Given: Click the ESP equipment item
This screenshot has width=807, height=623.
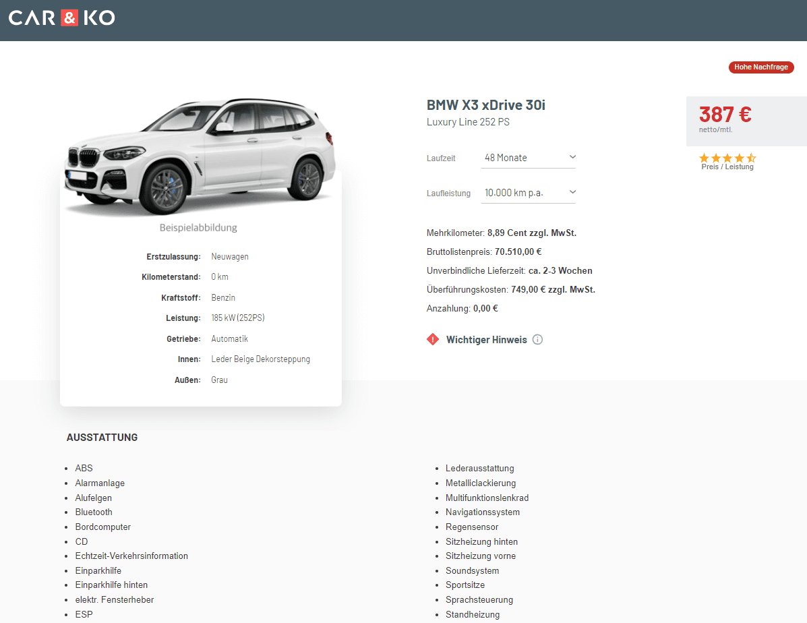Looking at the screenshot, I should (84, 614).
